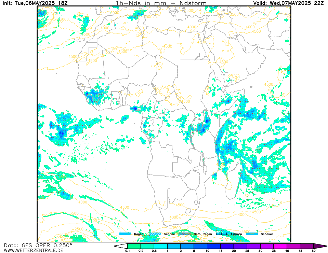This screenshot has height=253, width=328.
Task: Click the 'Eiskorn' legend label
Action: pyautogui.click(x=236, y=234)
